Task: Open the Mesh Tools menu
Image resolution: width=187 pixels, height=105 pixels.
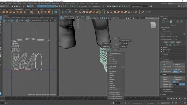Action: click(48, 4)
